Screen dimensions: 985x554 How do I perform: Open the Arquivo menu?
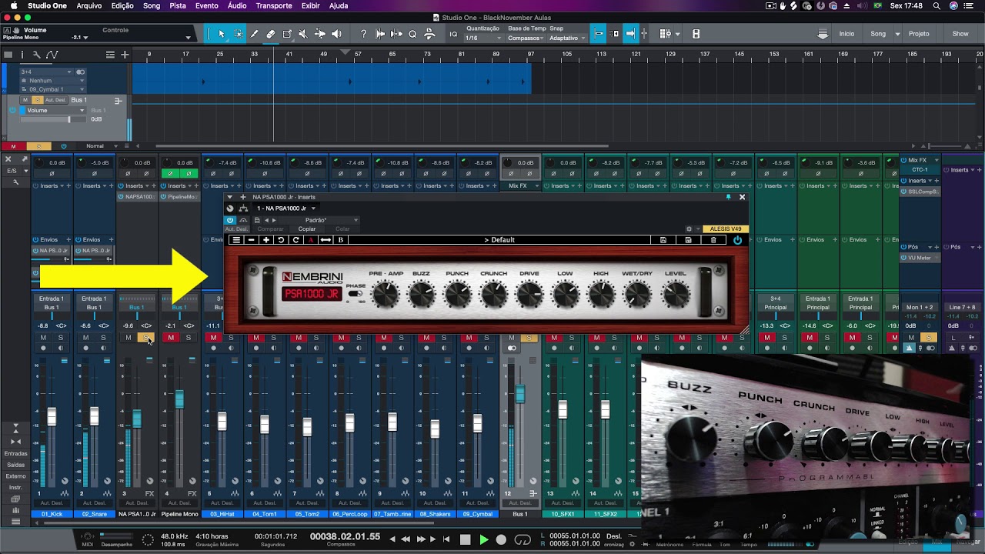(88, 5)
